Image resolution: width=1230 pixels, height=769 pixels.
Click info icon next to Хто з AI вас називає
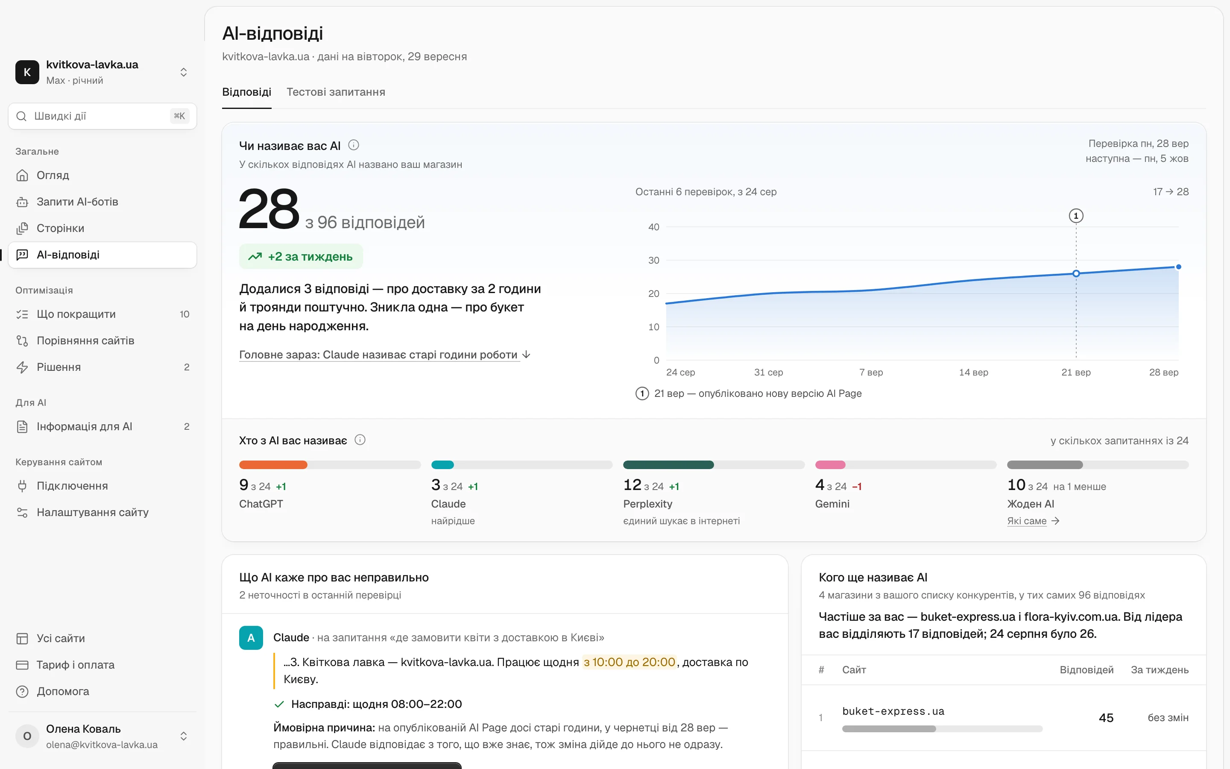point(360,440)
